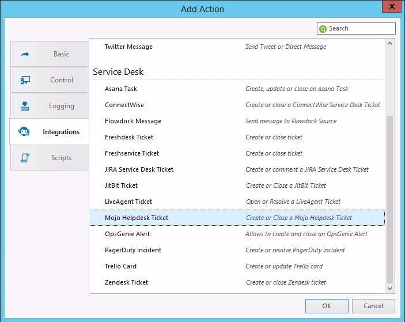Click 'Create or Close a JitBit Ticket' text
This screenshot has width=405, height=322.
coord(286,185)
